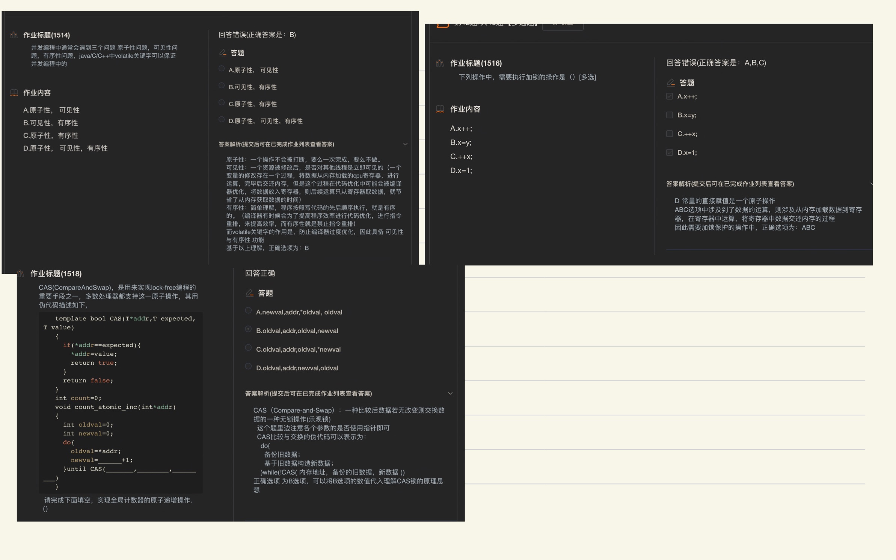This screenshot has height=560, width=896.
Task: Click the 作业标题(1518) title icon
Action: tap(21, 273)
